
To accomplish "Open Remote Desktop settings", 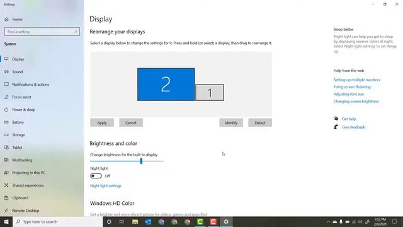I will 25,211.
